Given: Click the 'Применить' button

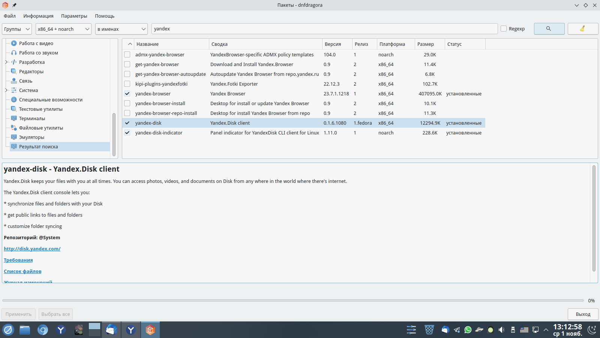Looking at the screenshot, I should (x=18, y=314).
